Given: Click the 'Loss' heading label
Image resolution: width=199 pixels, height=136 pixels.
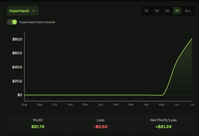Looking at the screenshot, I should 101,120.
